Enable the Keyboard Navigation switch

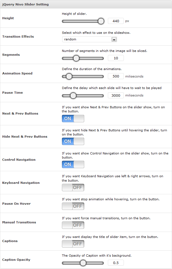pos(73,187)
